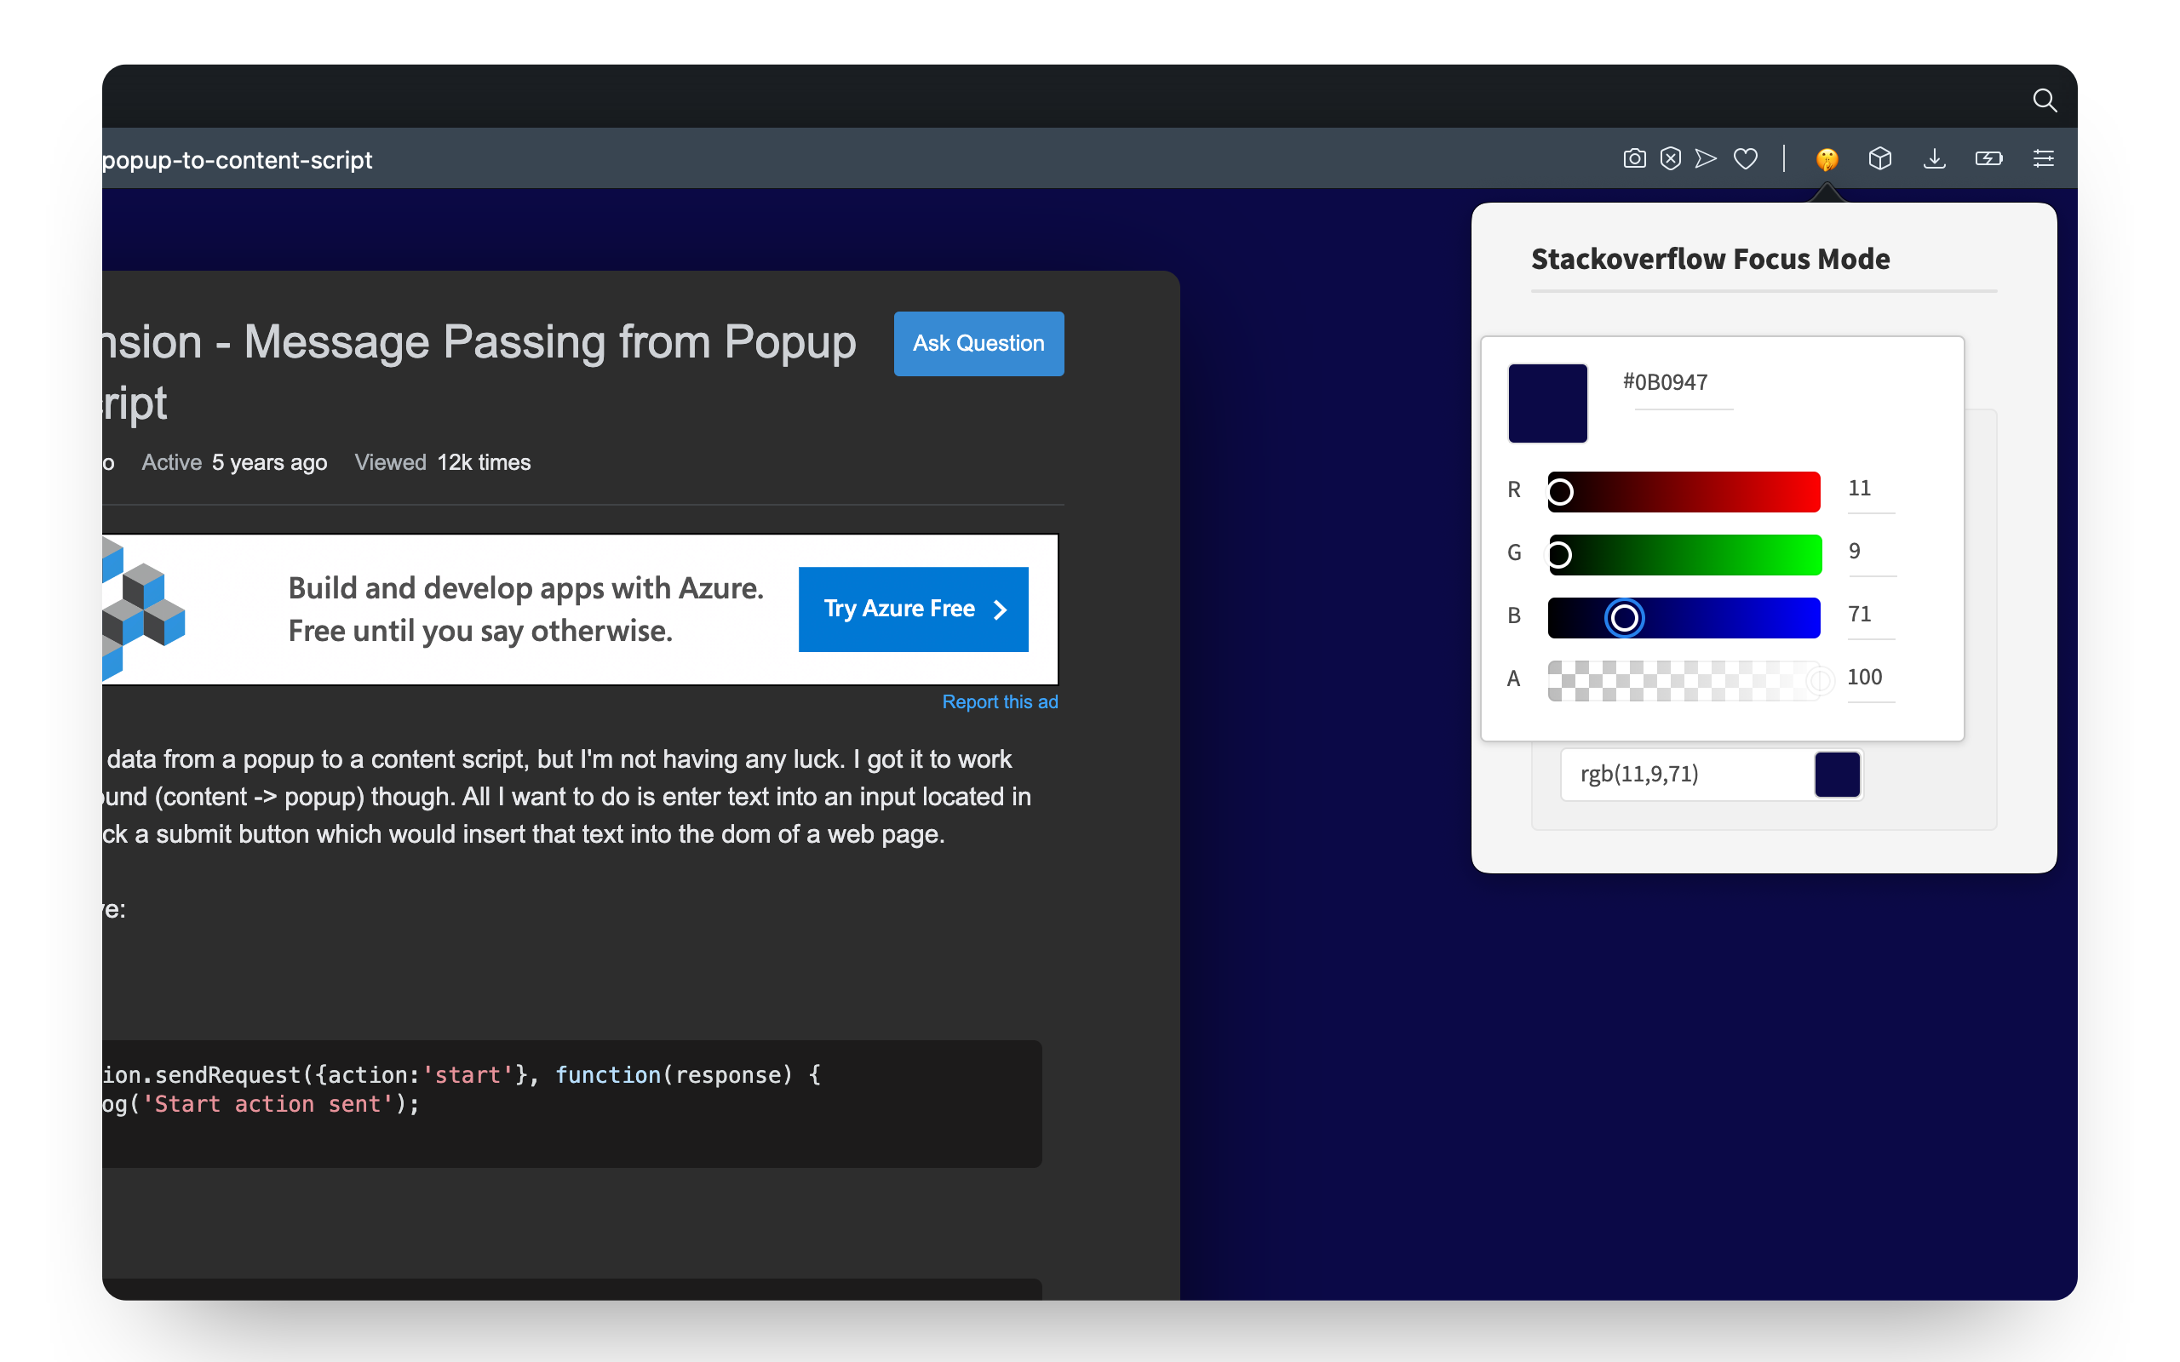Click the red R channel slider

1684,492
